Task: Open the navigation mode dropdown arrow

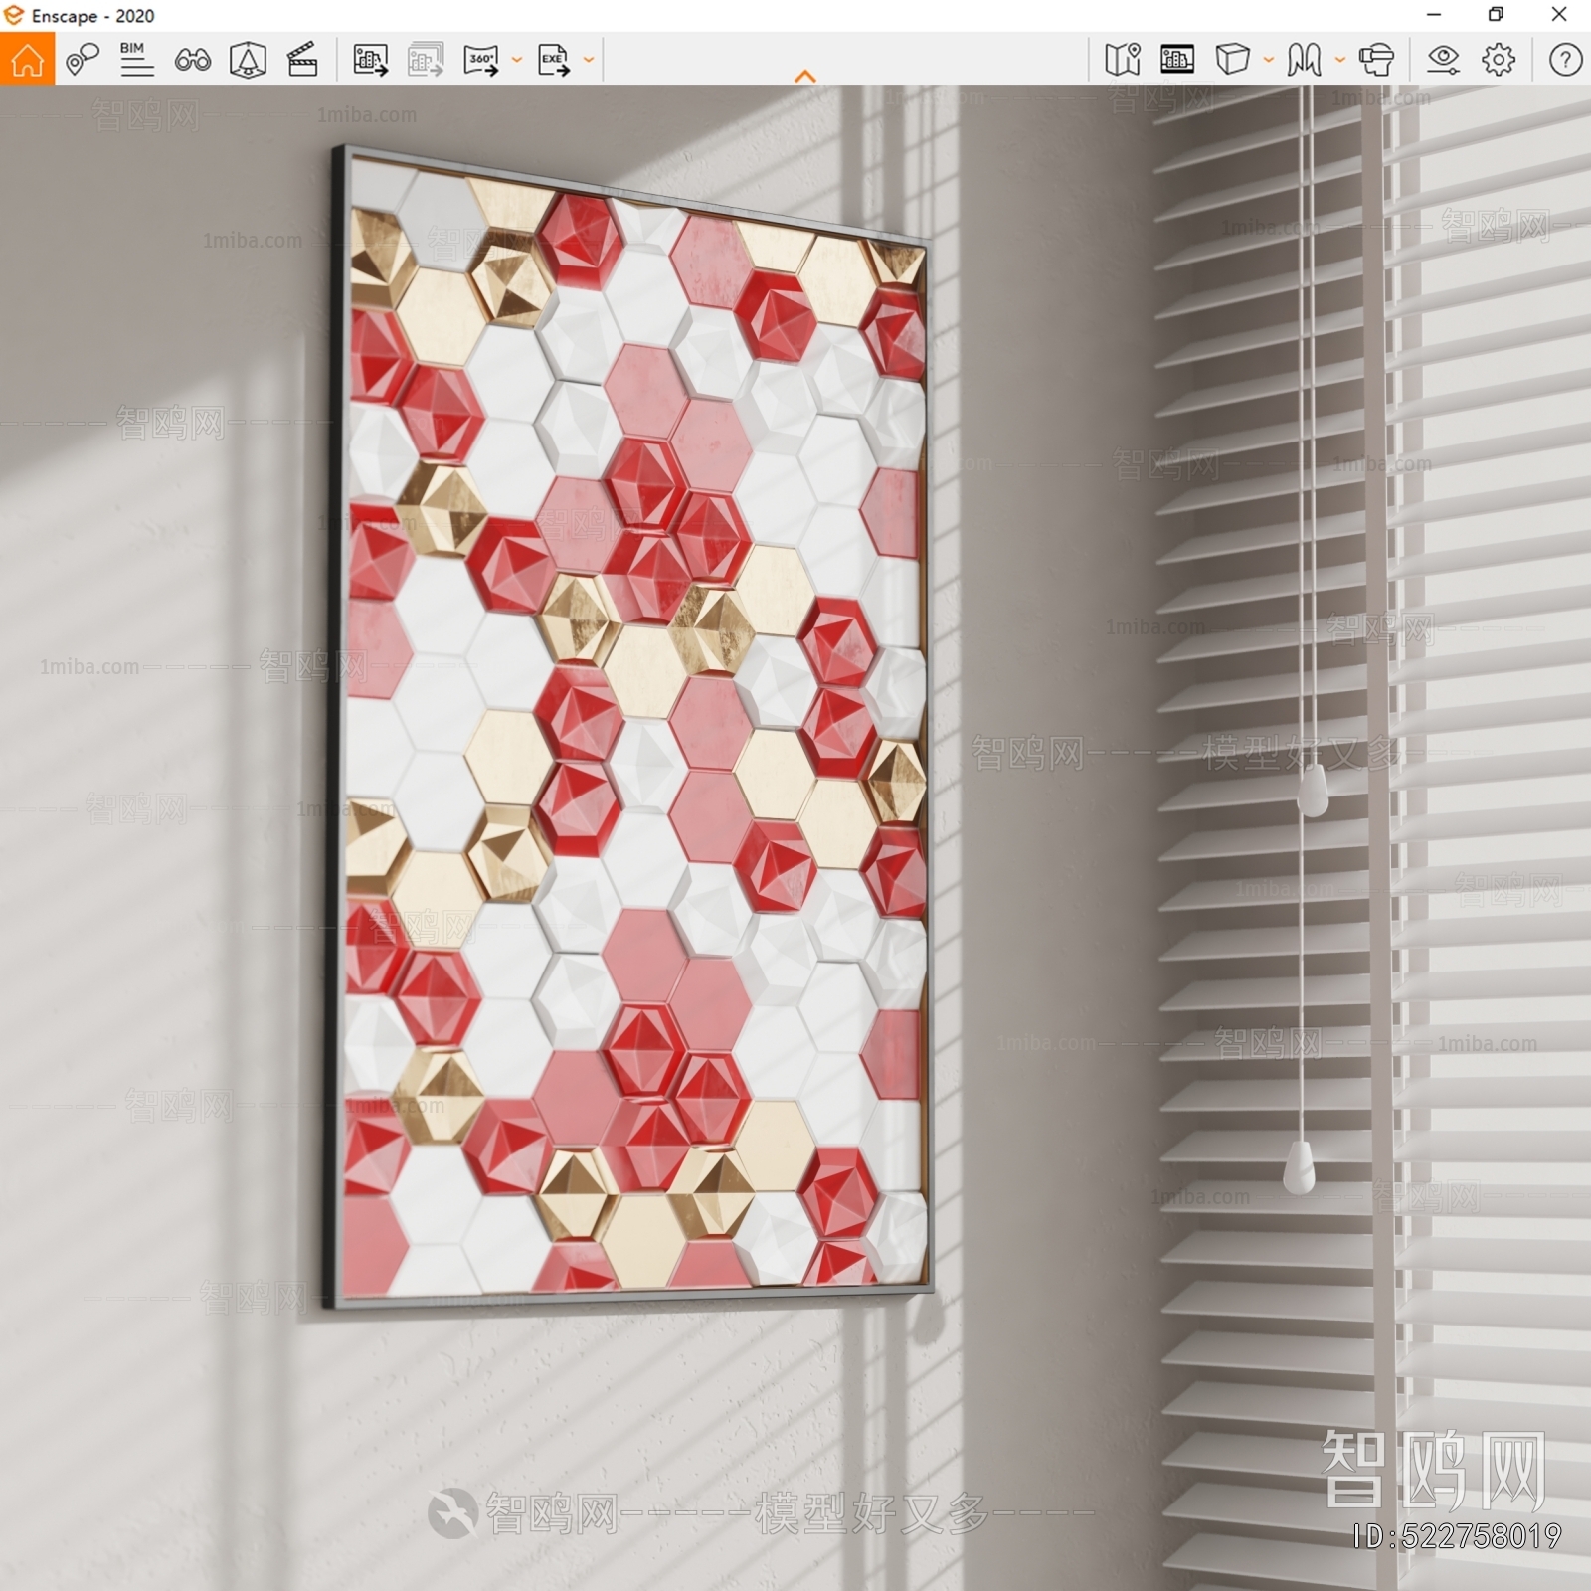Action: 1339,60
